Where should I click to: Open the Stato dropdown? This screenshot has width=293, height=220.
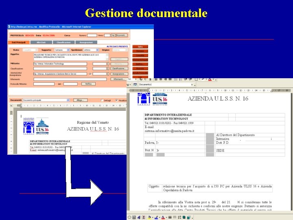coord(30,50)
